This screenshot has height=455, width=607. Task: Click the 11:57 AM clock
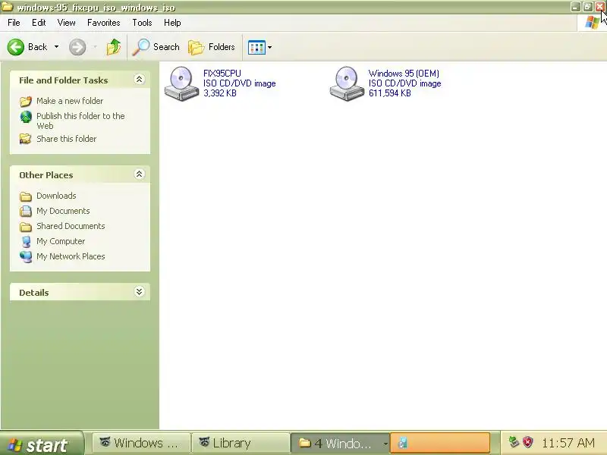point(568,443)
